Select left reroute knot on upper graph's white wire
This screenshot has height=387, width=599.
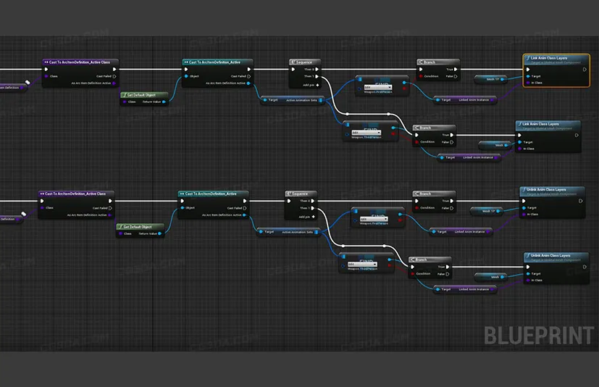pos(347,114)
